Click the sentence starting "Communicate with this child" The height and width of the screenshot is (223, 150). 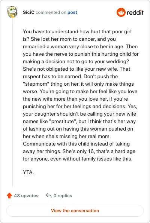(76, 144)
